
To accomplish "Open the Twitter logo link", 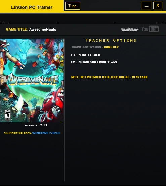I will pos(130,29).
